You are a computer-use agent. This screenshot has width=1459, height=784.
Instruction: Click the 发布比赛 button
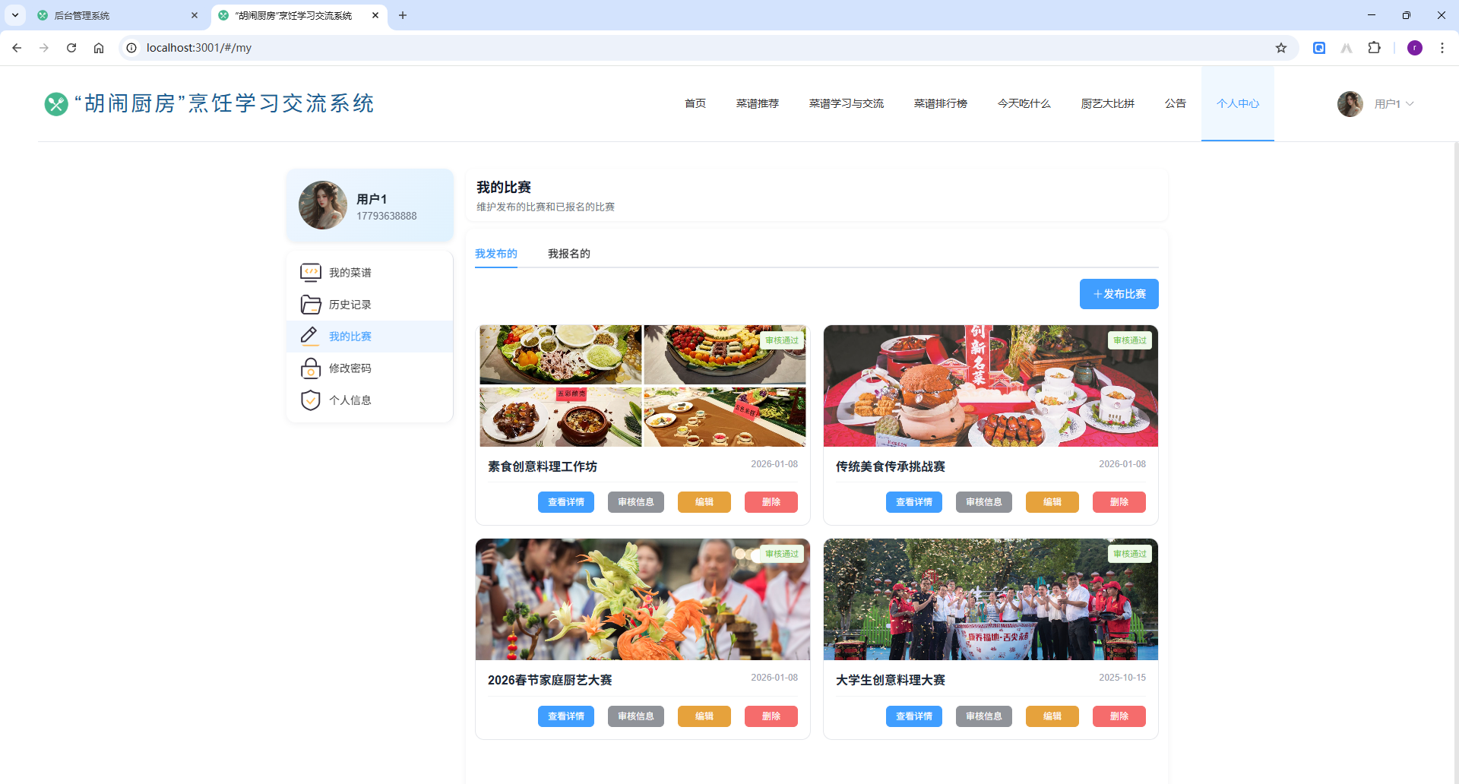click(x=1119, y=294)
